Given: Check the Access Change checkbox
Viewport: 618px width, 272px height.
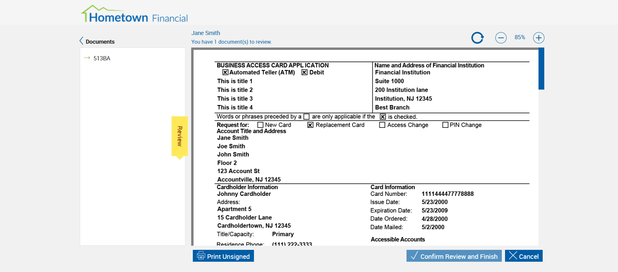Looking at the screenshot, I should coord(382,125).
